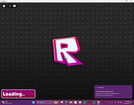The image size is (134, 105).
Task: Open the volume speaker tray icon
Action: [x=121, y=102]
